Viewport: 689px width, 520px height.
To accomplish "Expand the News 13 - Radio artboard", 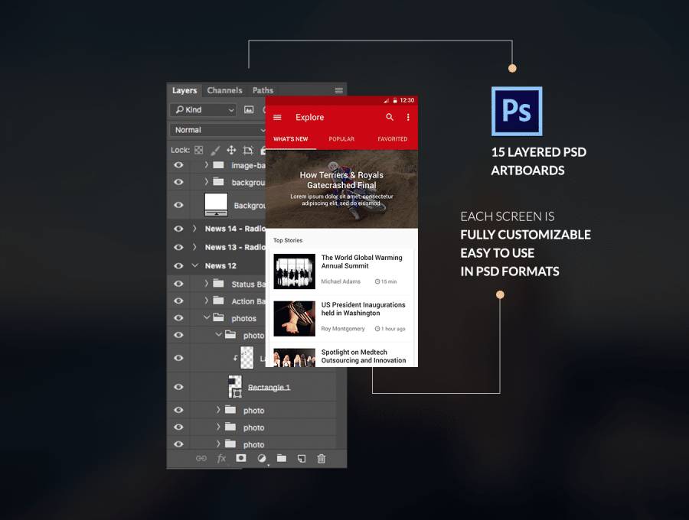I will (194, 246).
